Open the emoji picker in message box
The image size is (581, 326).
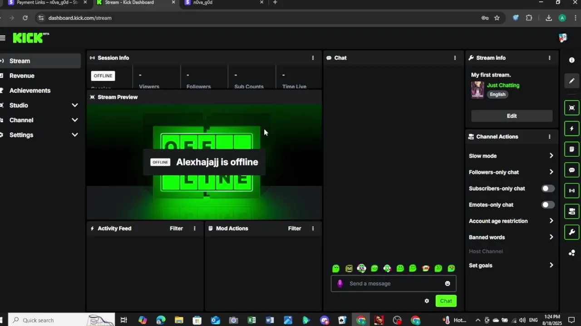(x=448, y=283)
